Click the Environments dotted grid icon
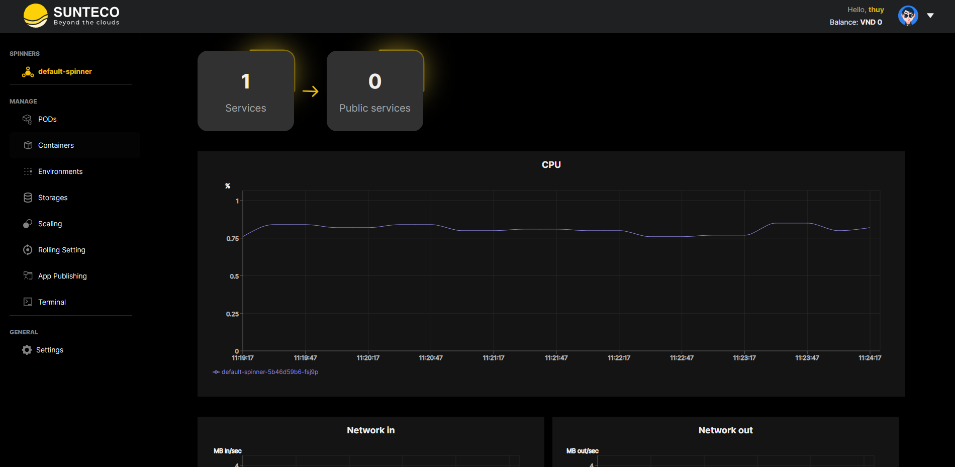955x467 pixels. point(28,171)
